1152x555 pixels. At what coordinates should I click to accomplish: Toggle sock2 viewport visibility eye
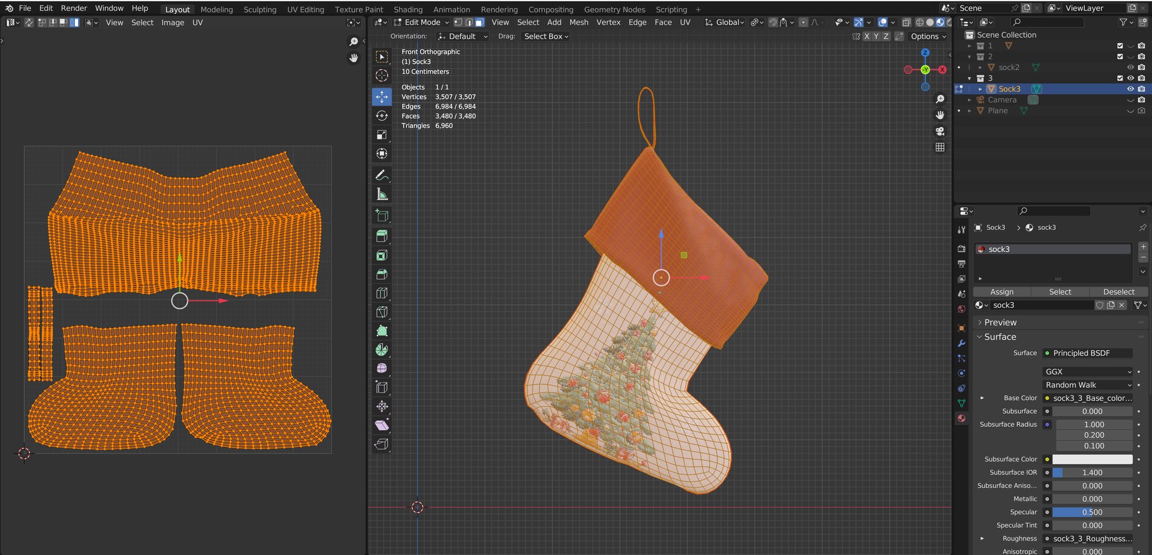(1130, 67)
